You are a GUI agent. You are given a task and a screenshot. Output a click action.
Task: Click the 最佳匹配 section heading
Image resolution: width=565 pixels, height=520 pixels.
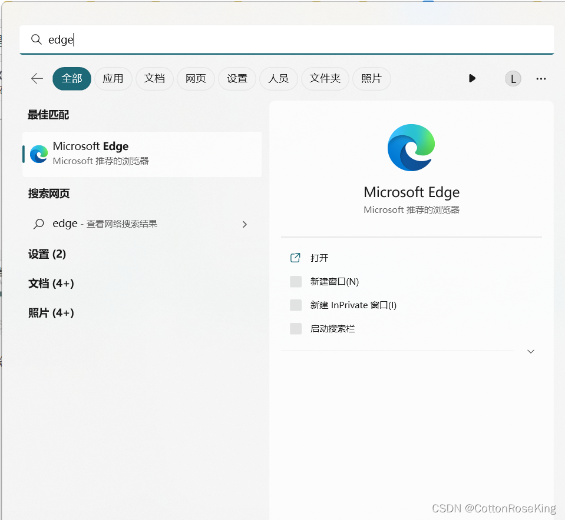pos(48,115)
